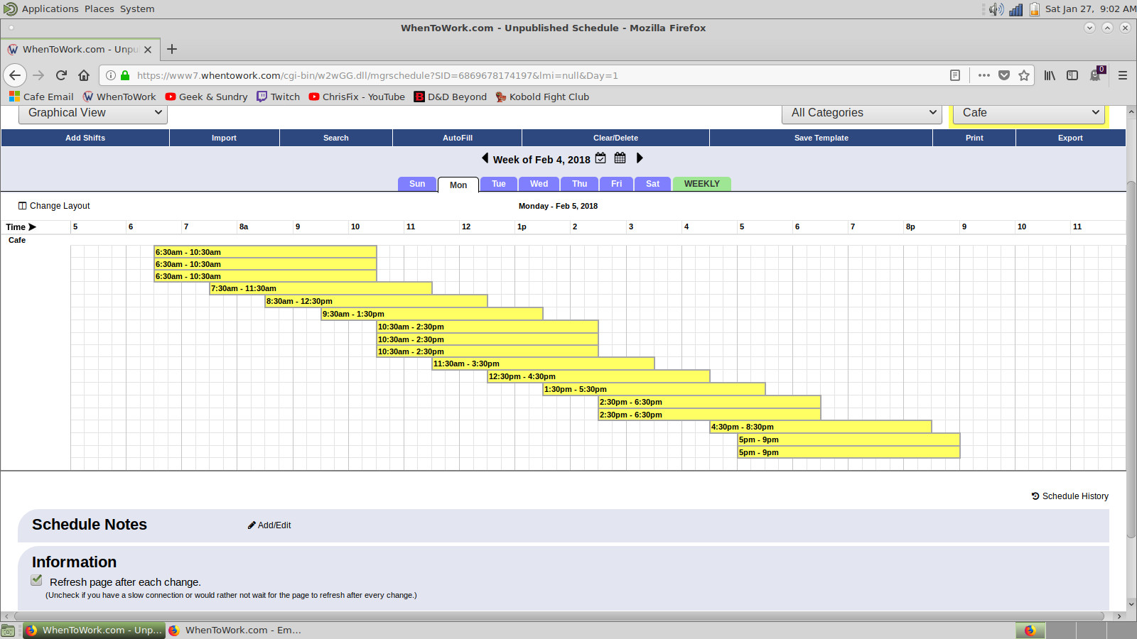The image size is (1137, 639).
Task: Open Schedule History
Action: [1070, 496]
